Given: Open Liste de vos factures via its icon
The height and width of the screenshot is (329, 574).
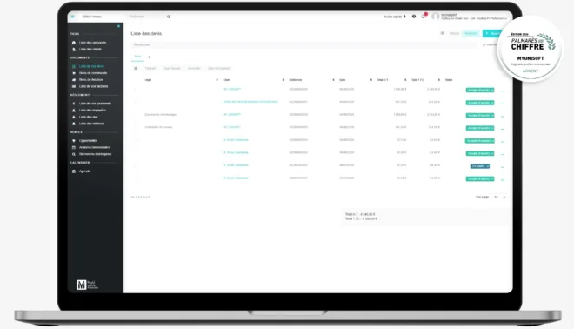Looking at the screenshot, I should click(74, 86).
